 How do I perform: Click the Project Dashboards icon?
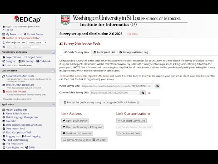(x=3, y=110)
